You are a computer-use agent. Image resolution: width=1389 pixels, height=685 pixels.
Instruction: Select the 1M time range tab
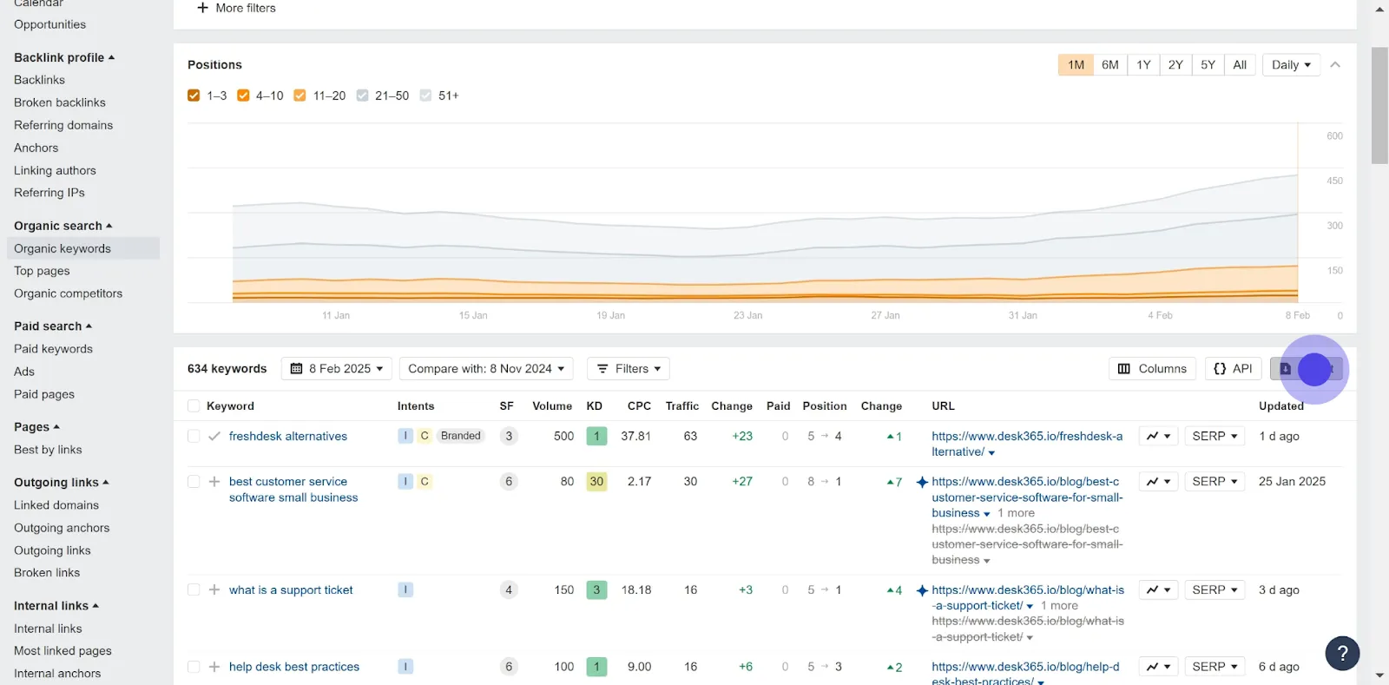tap(1076, 65)
